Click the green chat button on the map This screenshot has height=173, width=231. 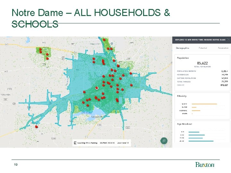click(164, 141)
